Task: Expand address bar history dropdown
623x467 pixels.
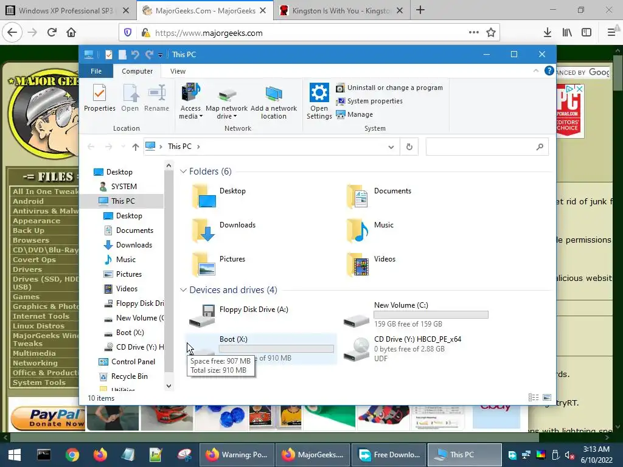Action: pos(391,147)
